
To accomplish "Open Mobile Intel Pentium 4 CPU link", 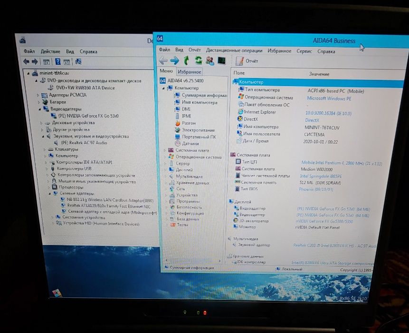I will click(x=342, y=163).
